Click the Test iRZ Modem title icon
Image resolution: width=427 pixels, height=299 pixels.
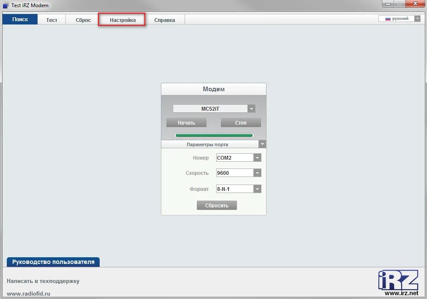point(6,5)
